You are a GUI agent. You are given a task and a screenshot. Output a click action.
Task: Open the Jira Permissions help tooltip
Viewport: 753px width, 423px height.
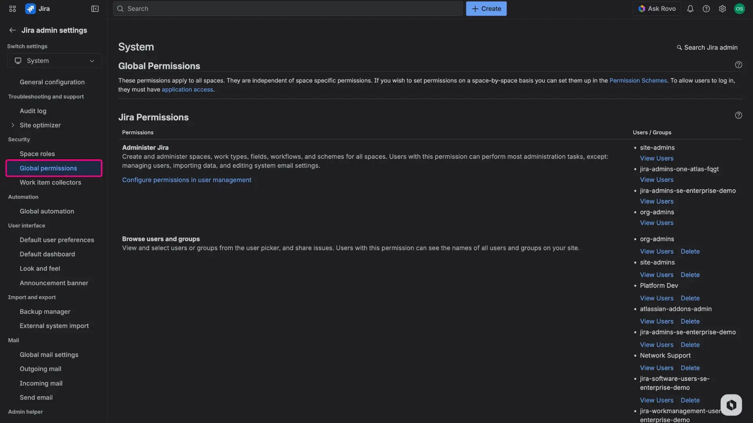point(739,115)
